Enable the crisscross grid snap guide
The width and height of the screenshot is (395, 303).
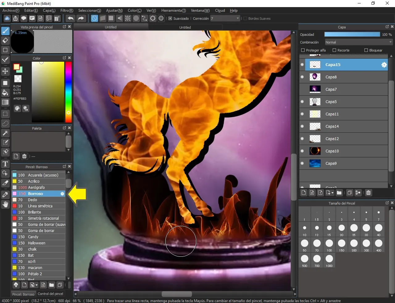pyautogui.click(x=111, y=19)
